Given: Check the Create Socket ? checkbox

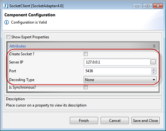Looking at the screenshot, I should coord(86,54).
